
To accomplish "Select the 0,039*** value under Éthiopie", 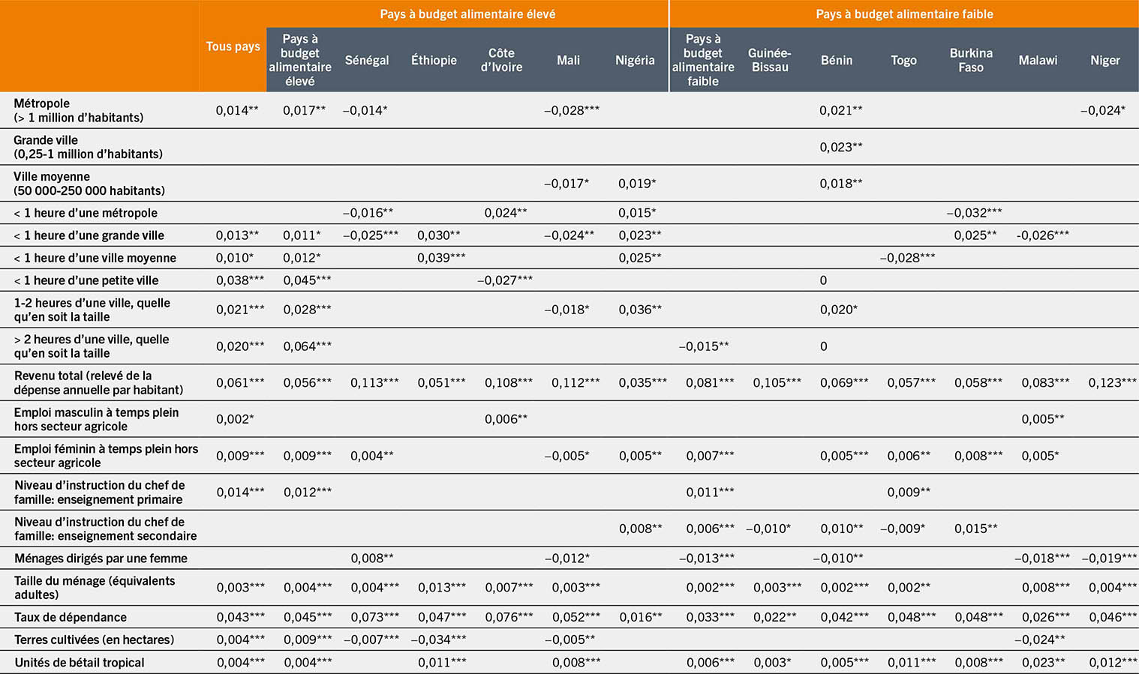I will coord(441,258).
